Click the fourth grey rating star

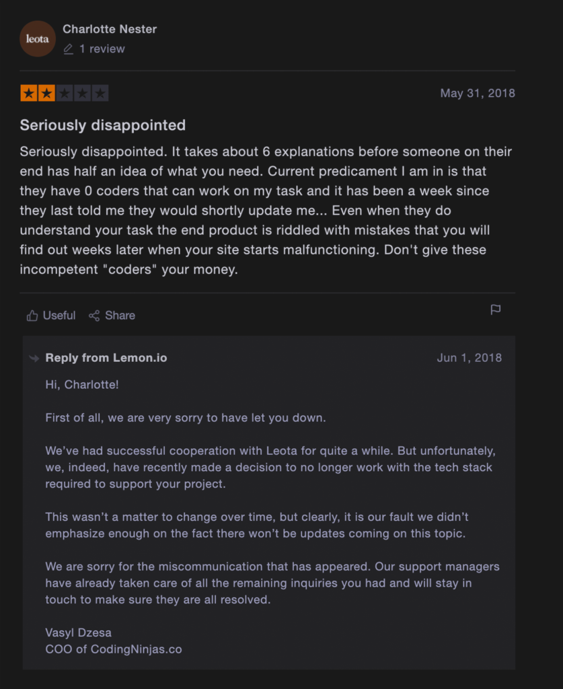coord(82,93)
